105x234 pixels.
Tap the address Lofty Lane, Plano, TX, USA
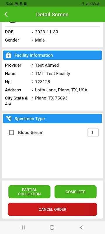pos(61,90)
